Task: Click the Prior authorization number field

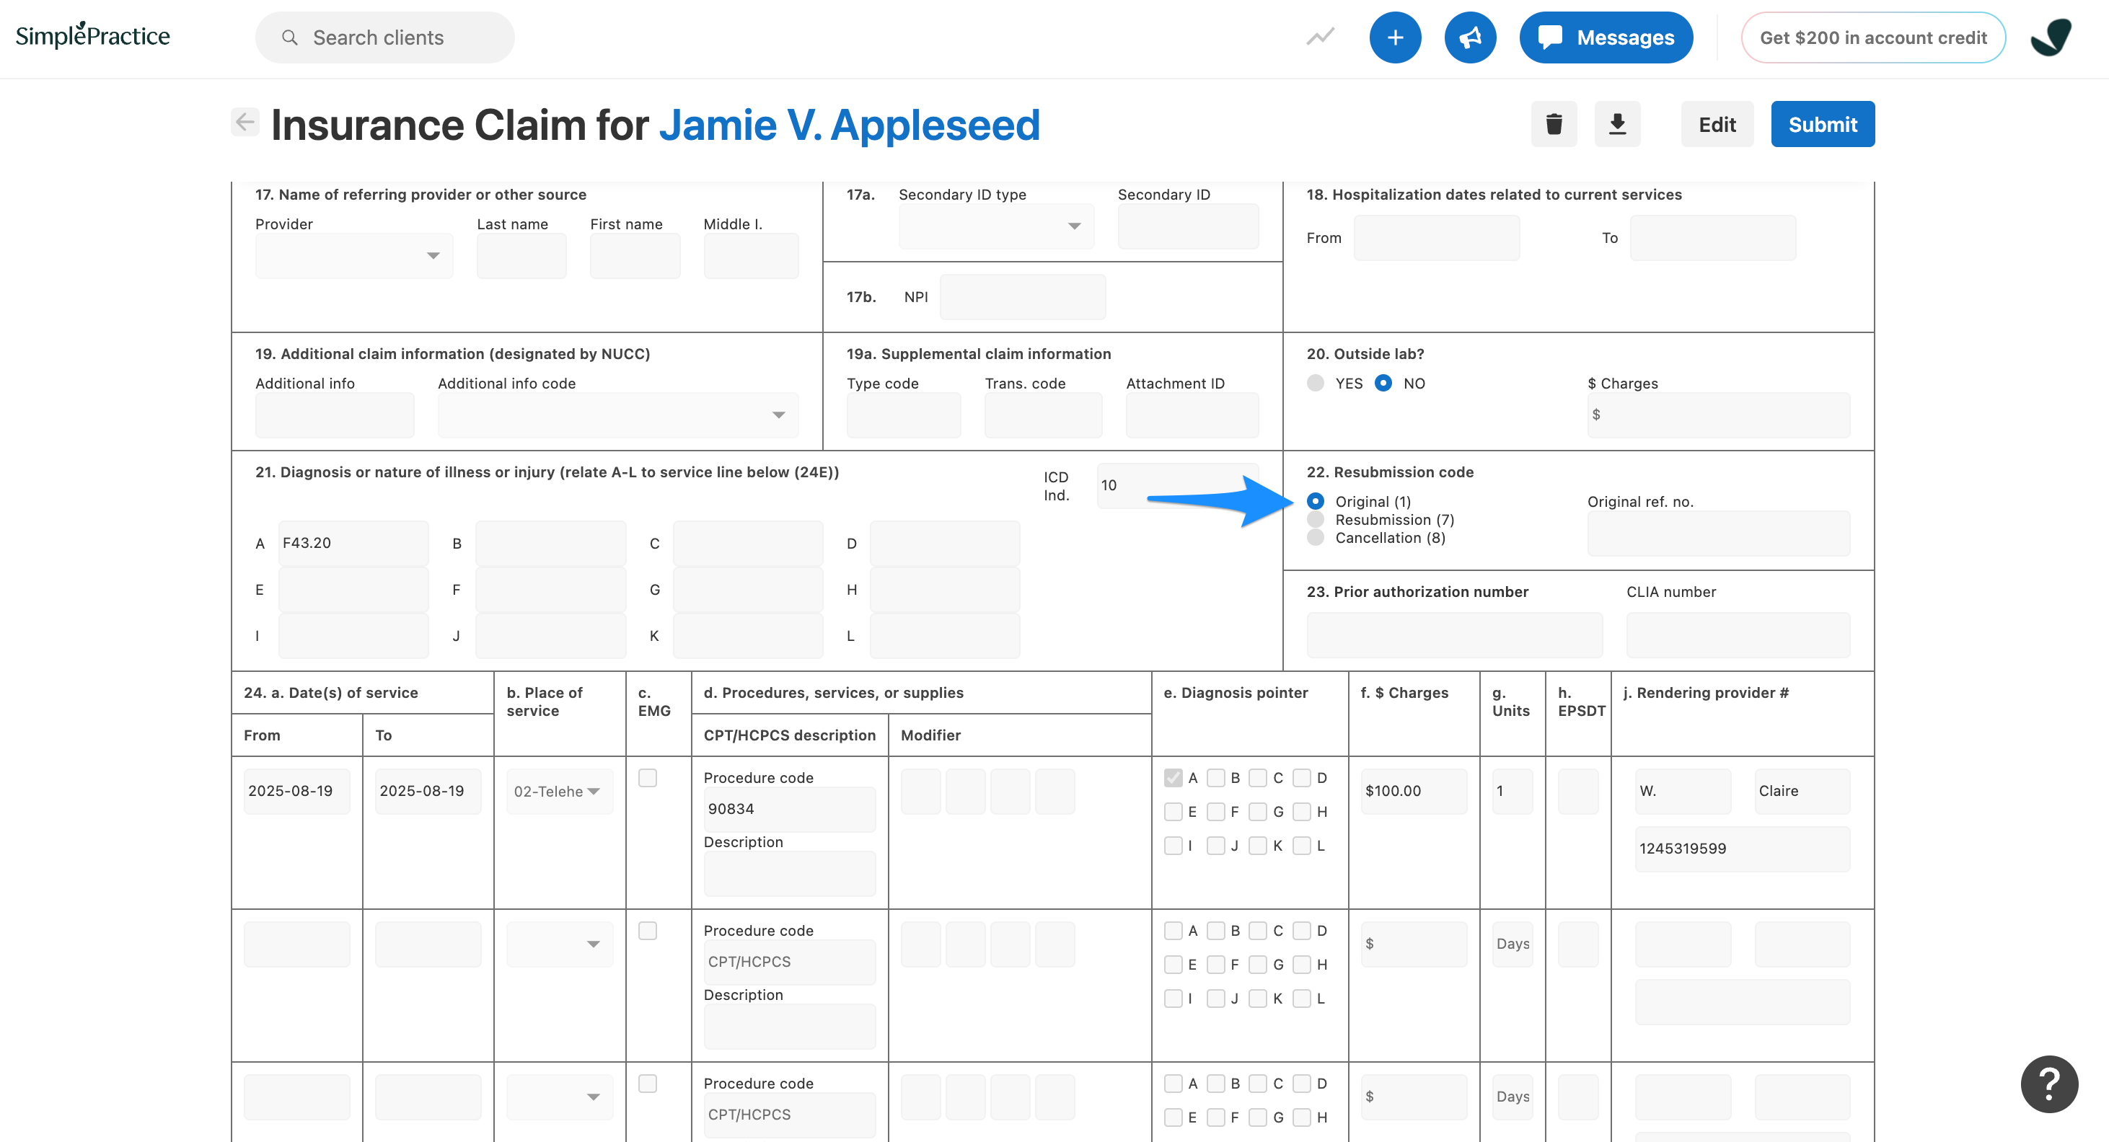Action: (1455, 635)
